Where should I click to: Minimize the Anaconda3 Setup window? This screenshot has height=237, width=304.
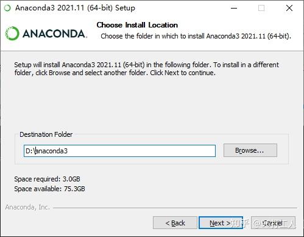click(x=234, y=8)
